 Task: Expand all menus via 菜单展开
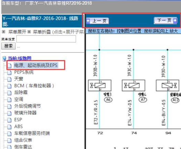tap(17, 32)
